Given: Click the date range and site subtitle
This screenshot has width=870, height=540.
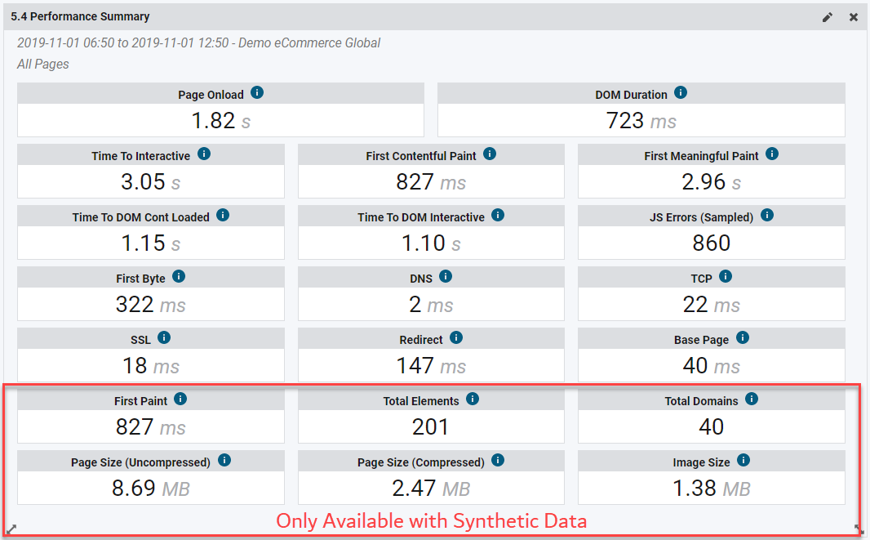Looking at the screenshot, I should coord(198,42).
